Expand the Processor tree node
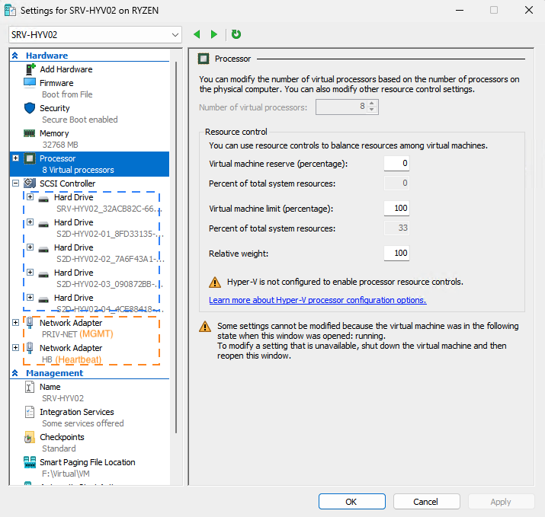This screenshot has width=545, height=517. [16, 158]
